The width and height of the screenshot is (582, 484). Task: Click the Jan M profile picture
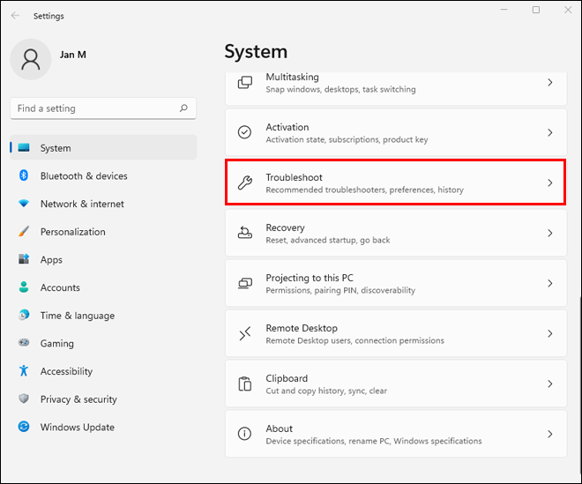coord(31,59)
